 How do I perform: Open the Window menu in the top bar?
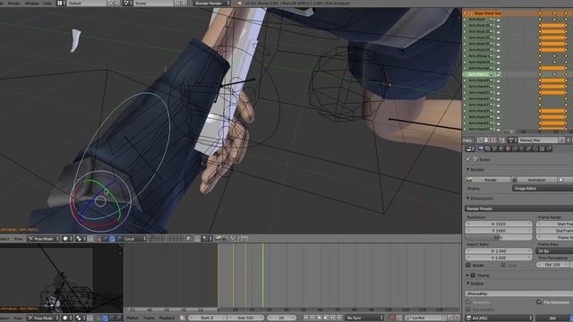pyautogui.click(x=32, y=3)
